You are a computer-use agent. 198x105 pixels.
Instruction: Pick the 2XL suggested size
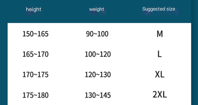(160, 94)
